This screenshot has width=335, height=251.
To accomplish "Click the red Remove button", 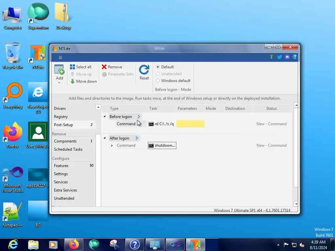I will tap(112, 67).
